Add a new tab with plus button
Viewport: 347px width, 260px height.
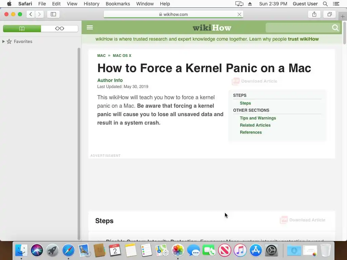pos(343,16)
